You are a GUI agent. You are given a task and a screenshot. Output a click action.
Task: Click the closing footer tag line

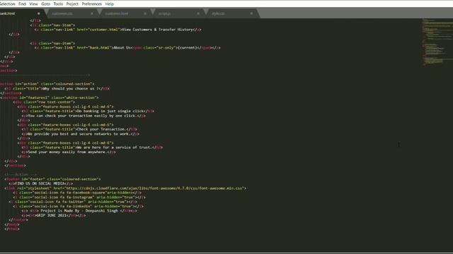click(18, 220)
